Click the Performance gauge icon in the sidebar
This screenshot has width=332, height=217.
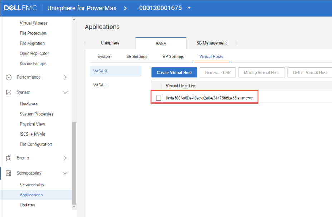pos(8,77)
